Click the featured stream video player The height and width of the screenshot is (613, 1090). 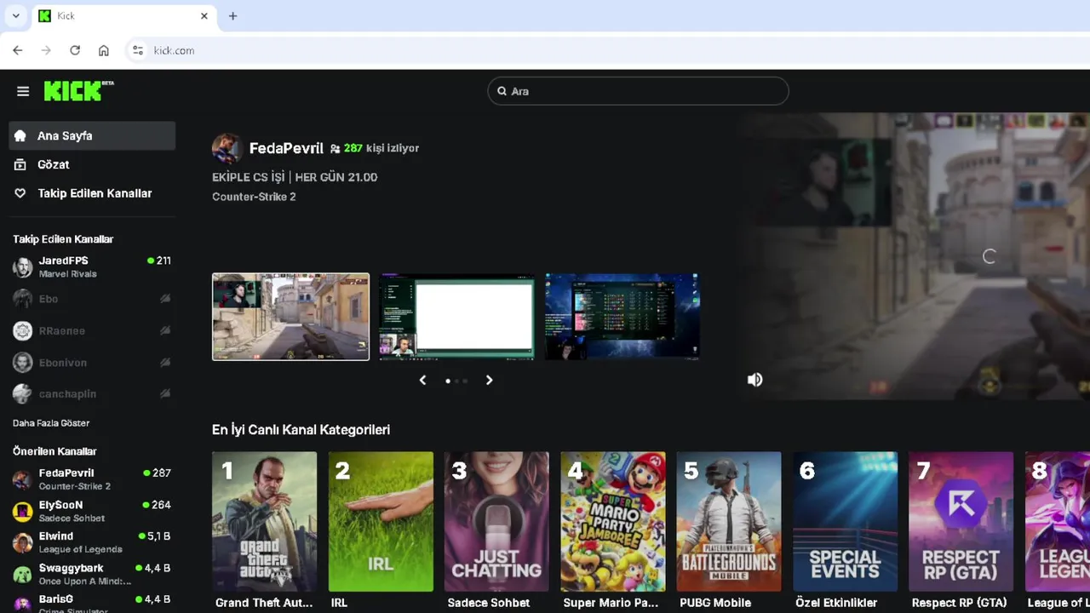pos(915,256)
